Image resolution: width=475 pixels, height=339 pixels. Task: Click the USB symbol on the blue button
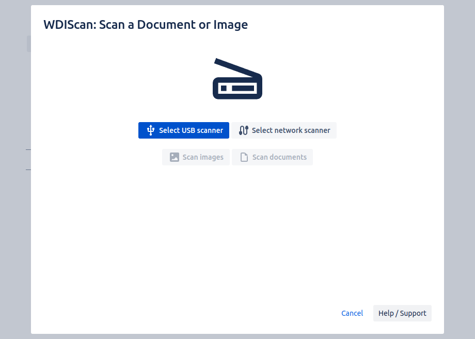(x=151, y=130)
